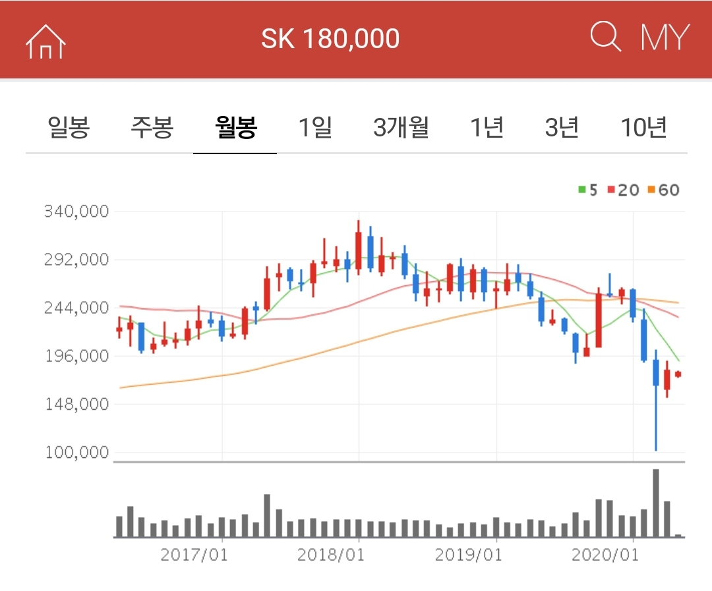
Task: Click the 100,000 price axis label
Action: 76,452
